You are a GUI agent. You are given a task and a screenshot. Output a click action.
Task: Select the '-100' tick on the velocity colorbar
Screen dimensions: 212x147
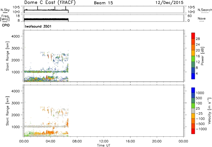click(200, 119)
